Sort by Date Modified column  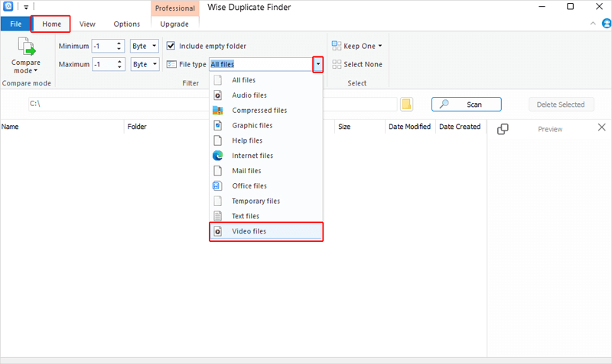coord(410,127)
